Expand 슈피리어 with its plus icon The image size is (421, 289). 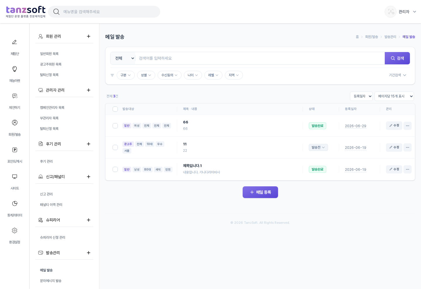coord(89,220)
